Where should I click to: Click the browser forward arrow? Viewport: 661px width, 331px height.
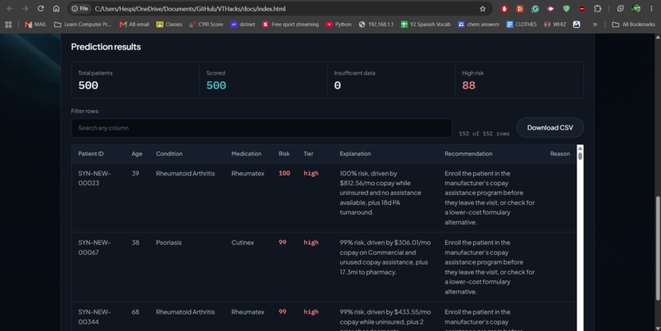[25, 8]
